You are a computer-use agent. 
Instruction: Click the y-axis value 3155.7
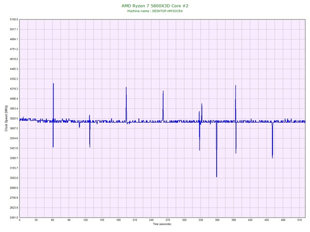click(x=14, y=168)
